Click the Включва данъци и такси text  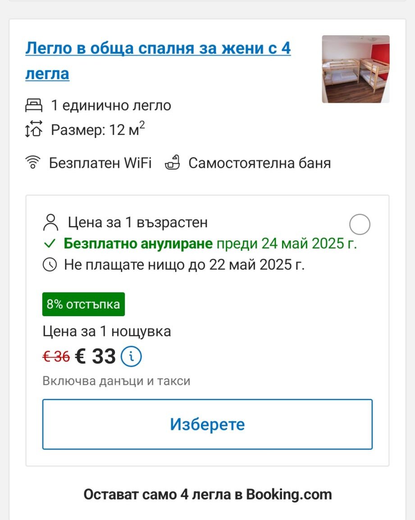point(116,381)
